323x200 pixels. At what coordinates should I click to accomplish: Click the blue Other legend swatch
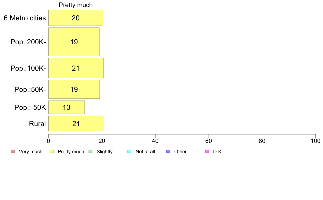[168, 151]
